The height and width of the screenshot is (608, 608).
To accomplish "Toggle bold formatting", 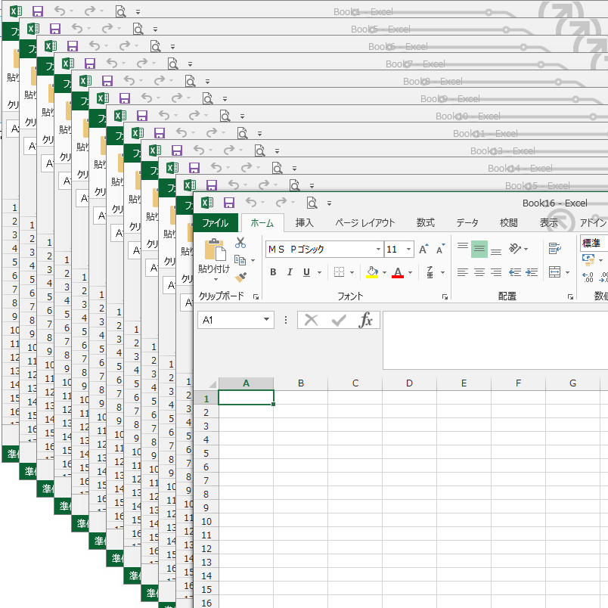I will pyautogui.click(x=273, y=272).
